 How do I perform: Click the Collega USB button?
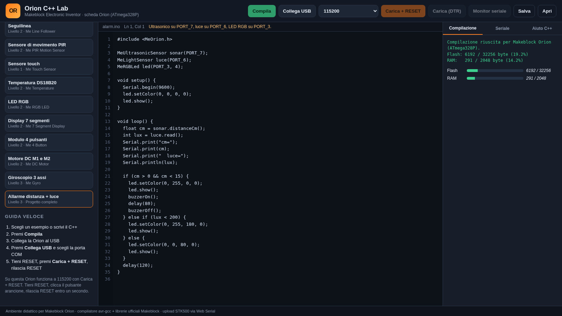297,11
